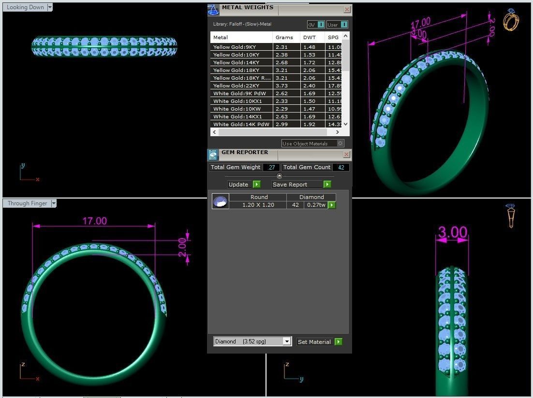The height and width of the screenshot is (398, 533).
Task: Click the green arrow next to 0.27tw
Action: (331, 205)
